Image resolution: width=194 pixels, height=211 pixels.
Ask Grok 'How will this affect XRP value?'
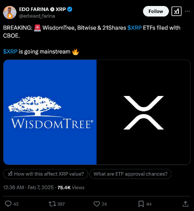pos(46,174)
